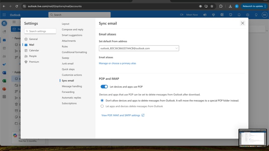
Task: Reload the page in browser
Action: coord(16,6)
